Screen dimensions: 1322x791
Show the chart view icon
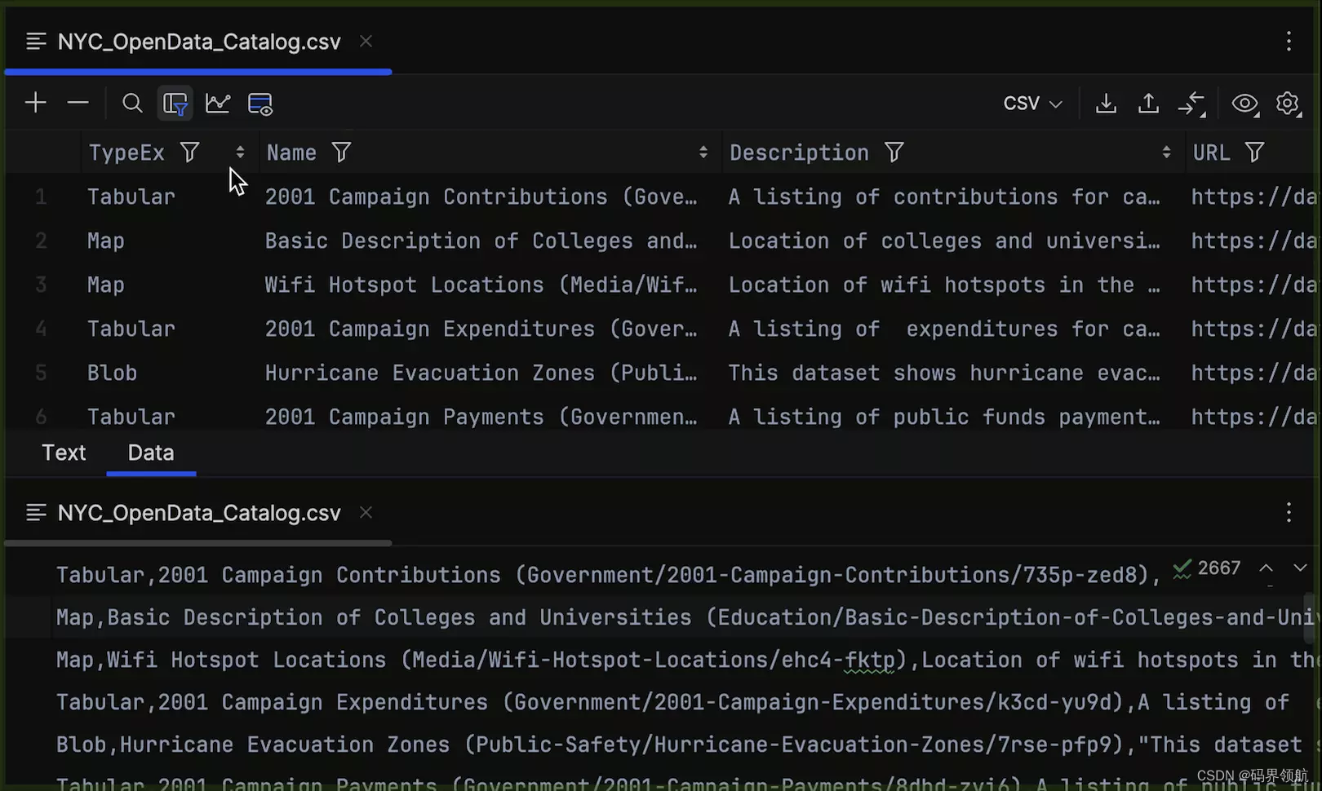218,103
